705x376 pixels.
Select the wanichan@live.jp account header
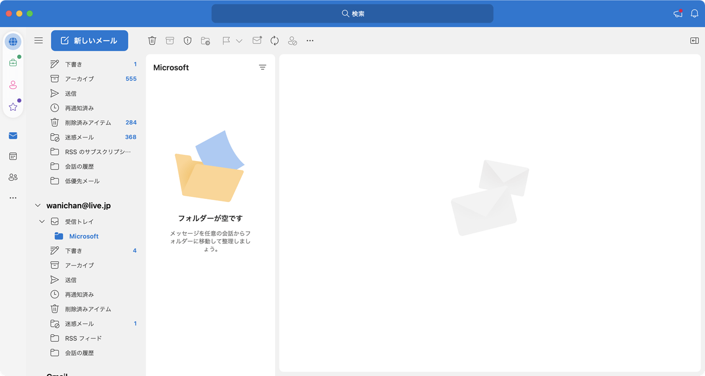pyautogui.click(x=79, y=206)
